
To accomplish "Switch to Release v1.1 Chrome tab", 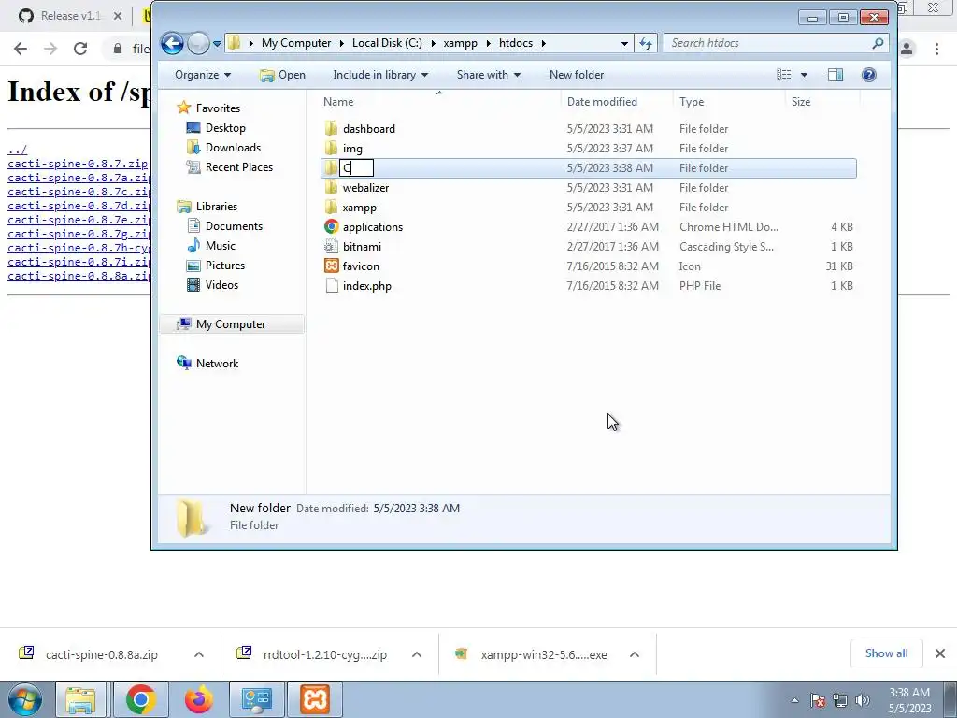I will (x=69, y=16).
